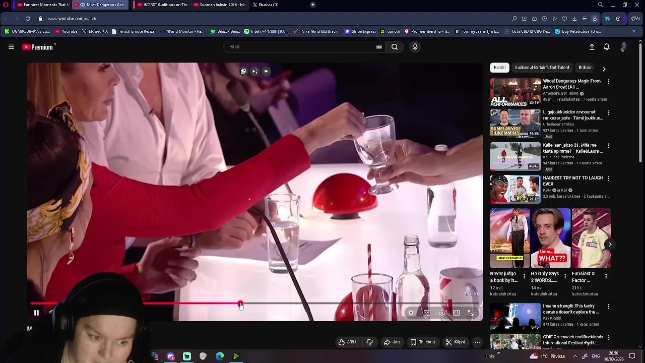The image size is (645, 363).
Task: Reload the page in browser toolbar
Action: tap(28, 19)
